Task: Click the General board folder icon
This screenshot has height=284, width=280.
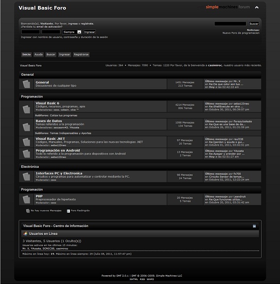Action: click(27, 84)
